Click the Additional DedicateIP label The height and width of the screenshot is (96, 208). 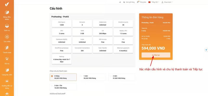point(57,94)
